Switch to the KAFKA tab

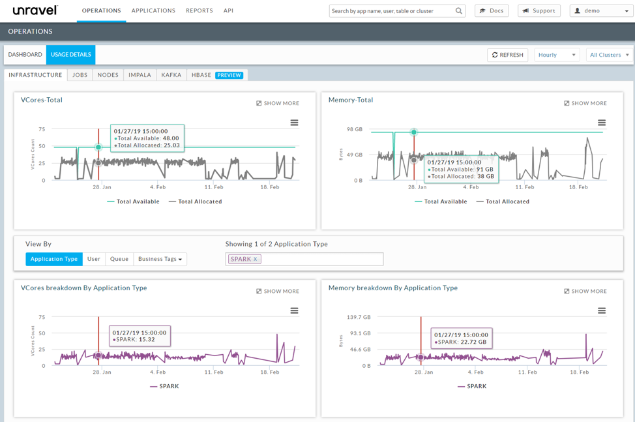pos(171,74)
